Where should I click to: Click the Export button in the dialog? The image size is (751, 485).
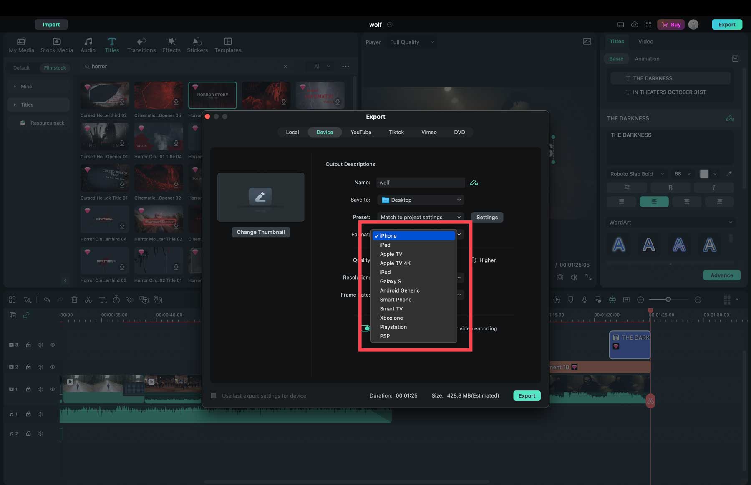527,395
